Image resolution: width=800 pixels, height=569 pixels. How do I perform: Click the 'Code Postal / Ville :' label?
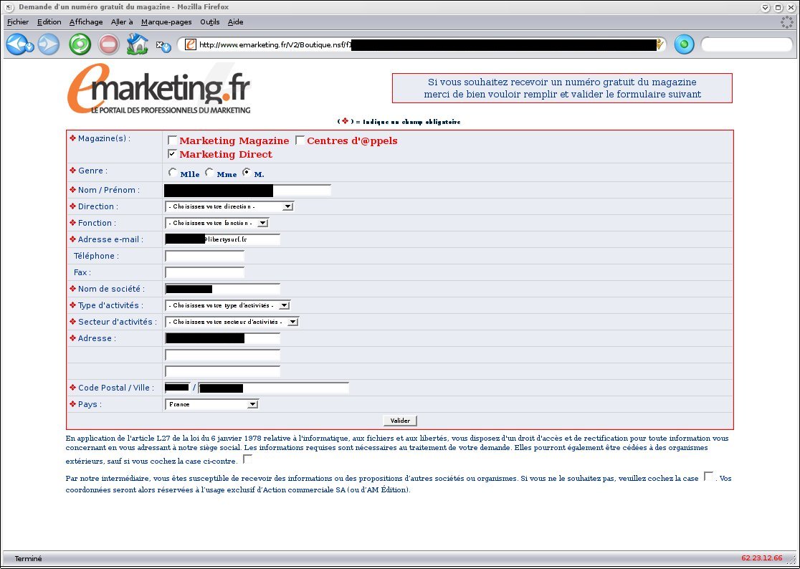116,388
